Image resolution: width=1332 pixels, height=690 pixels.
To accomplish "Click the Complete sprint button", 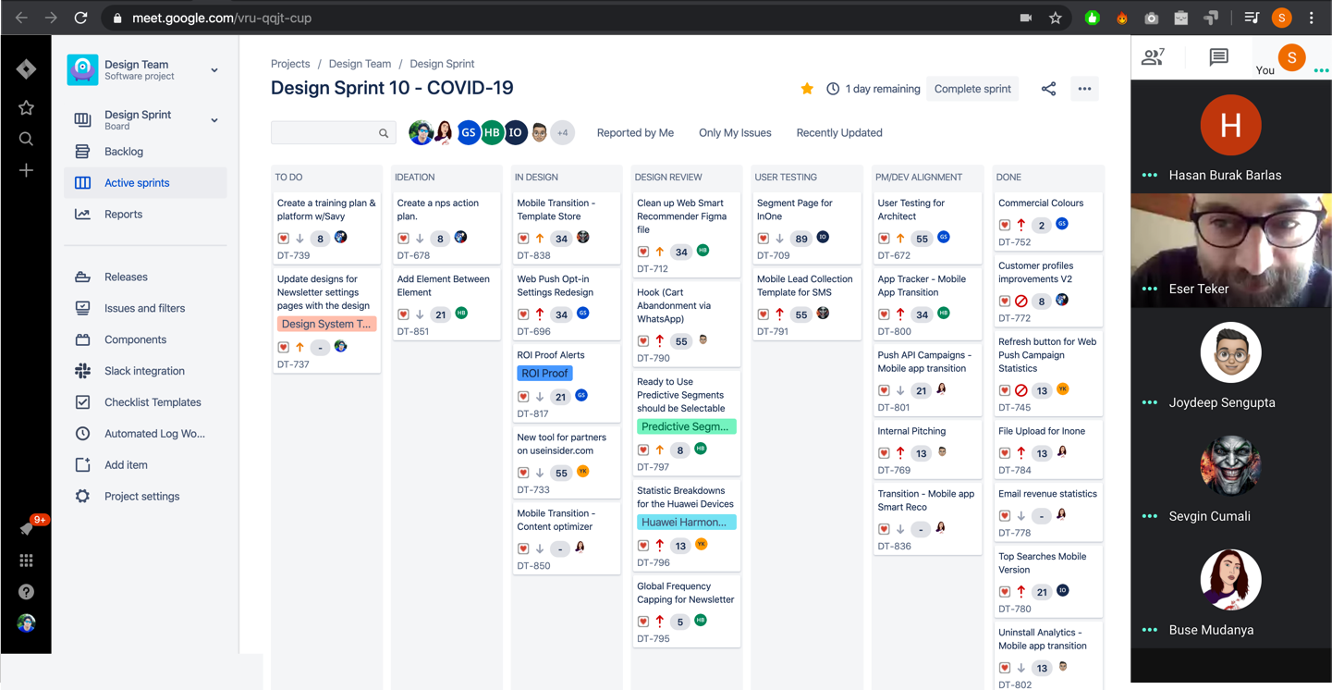I will tap(972, 89).
